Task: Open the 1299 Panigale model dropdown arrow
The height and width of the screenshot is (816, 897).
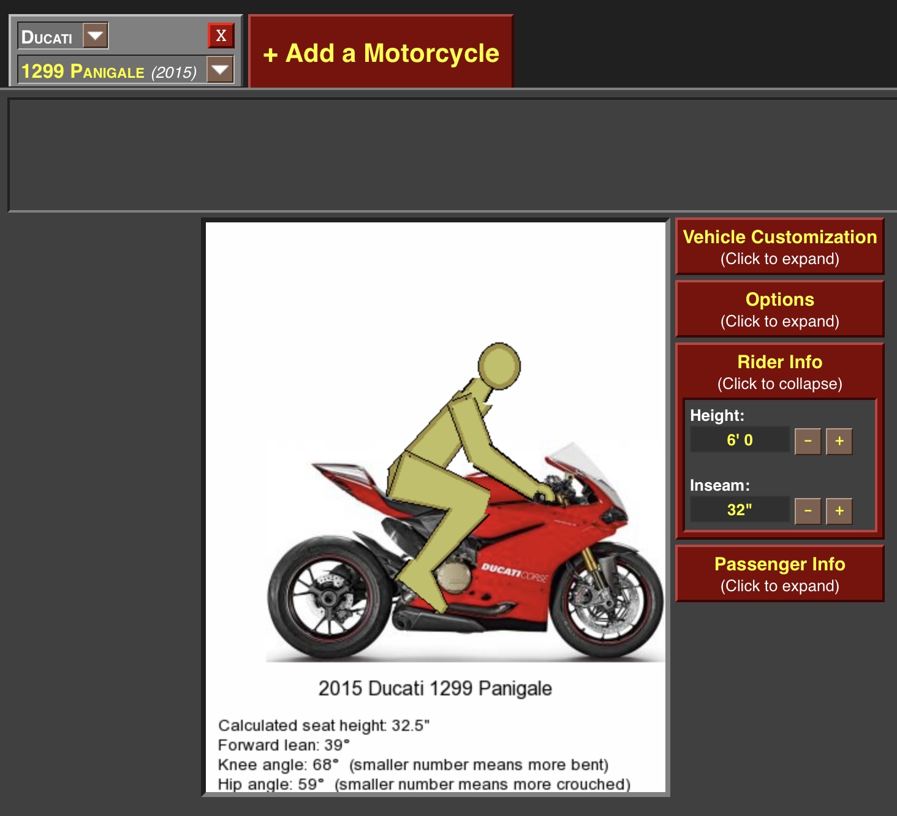Action: [220, 70]
